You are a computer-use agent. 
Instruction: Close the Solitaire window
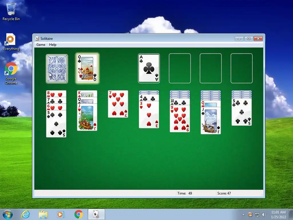click(x=258, y=39)
